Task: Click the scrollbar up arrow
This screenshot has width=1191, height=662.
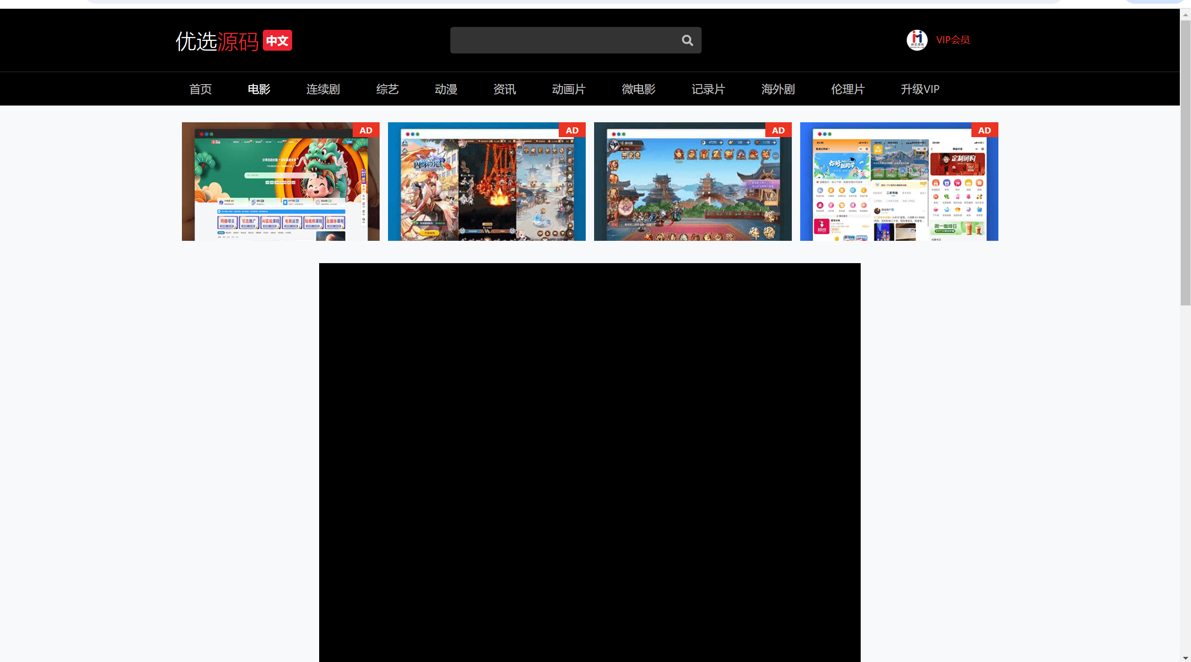Action: coord(1185,15)
